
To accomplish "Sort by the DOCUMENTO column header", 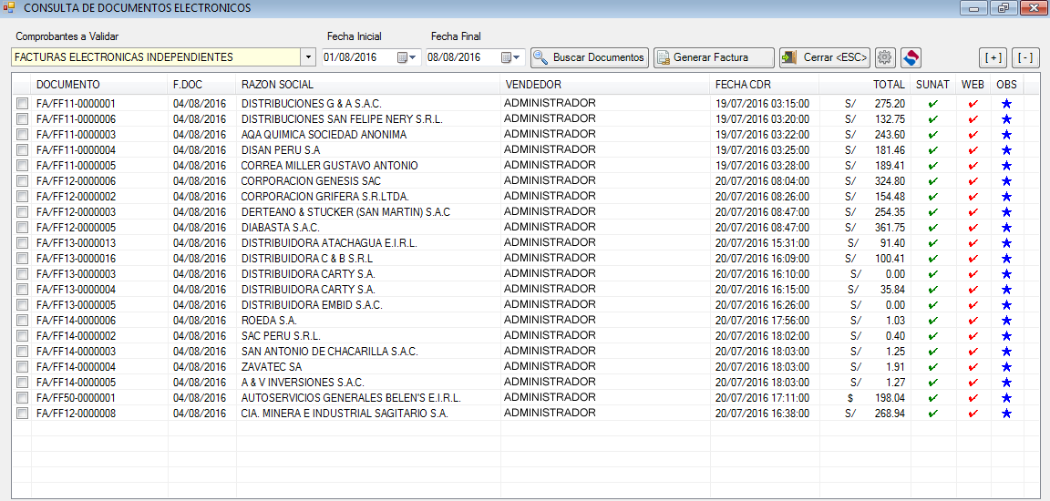I will pos(99,85).
